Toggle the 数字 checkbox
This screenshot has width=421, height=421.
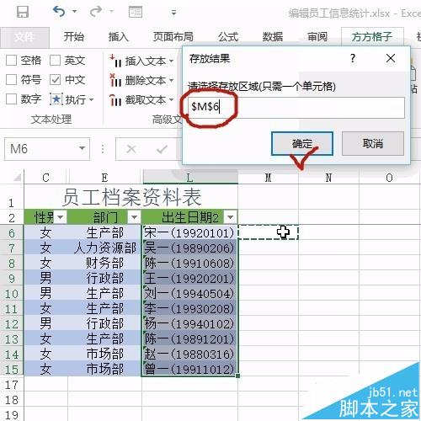coord(12,99)
